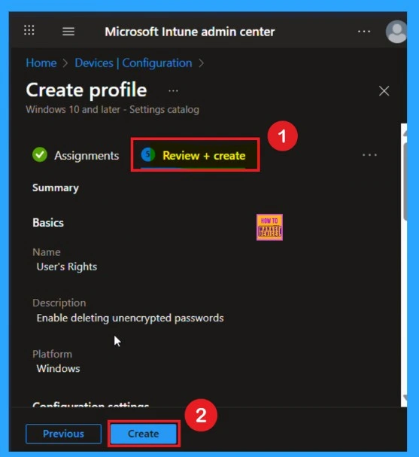Click the Microsoft Intune admin center title
Viewport: 419px width, 457px height.
point(190,32)
